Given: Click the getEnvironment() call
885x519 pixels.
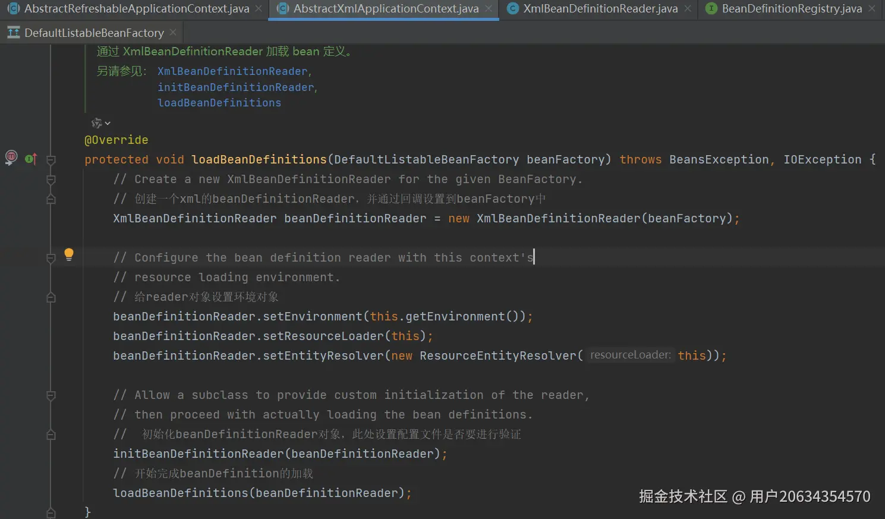Looking at the screenshot, I should click(x=463, y=316).
